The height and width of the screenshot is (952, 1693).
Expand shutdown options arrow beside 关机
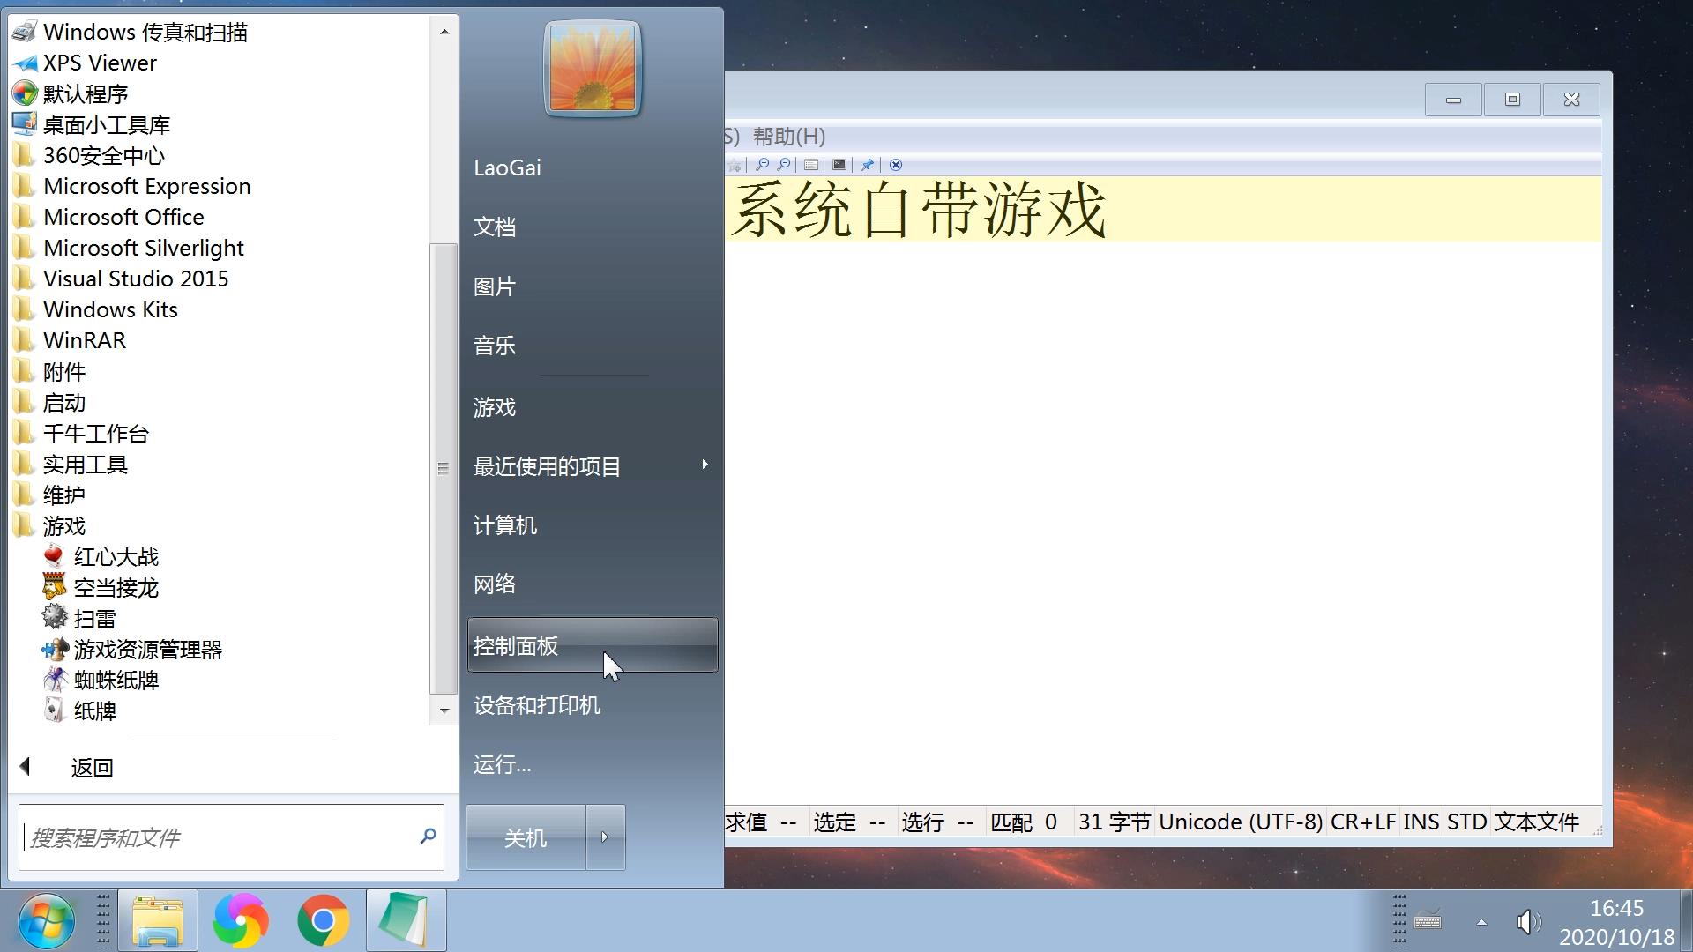tap(606, 837)
